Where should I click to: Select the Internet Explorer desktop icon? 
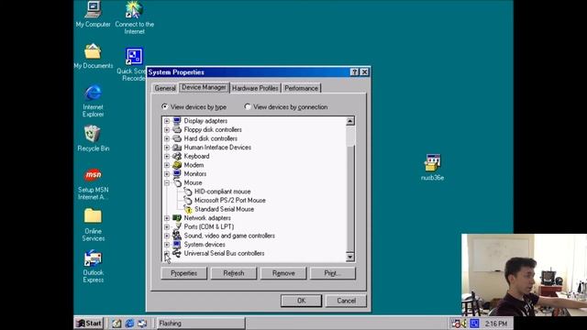click(x=93, y=93)
